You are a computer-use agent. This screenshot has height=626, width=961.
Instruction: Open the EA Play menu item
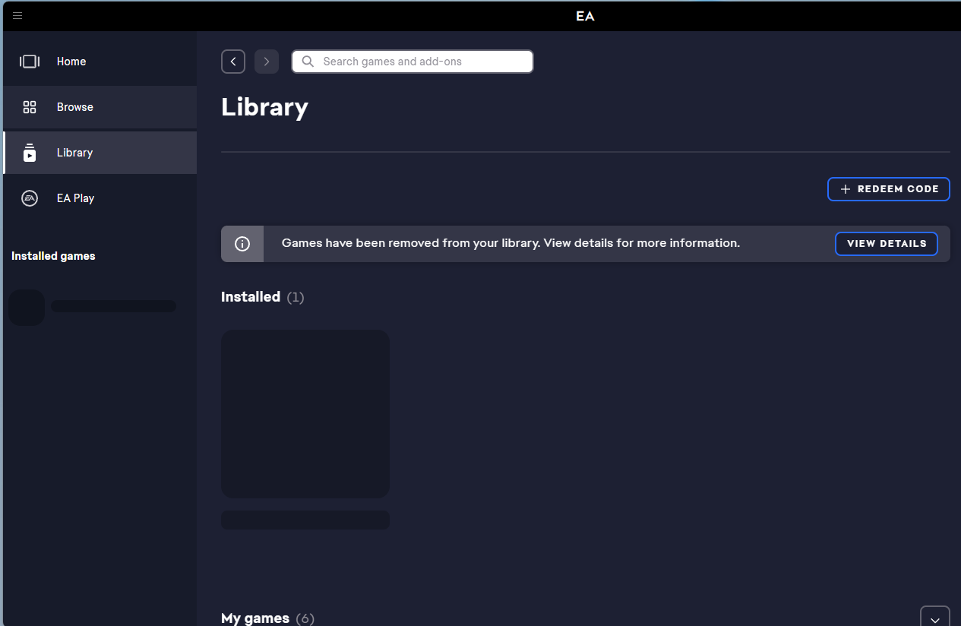100,198
